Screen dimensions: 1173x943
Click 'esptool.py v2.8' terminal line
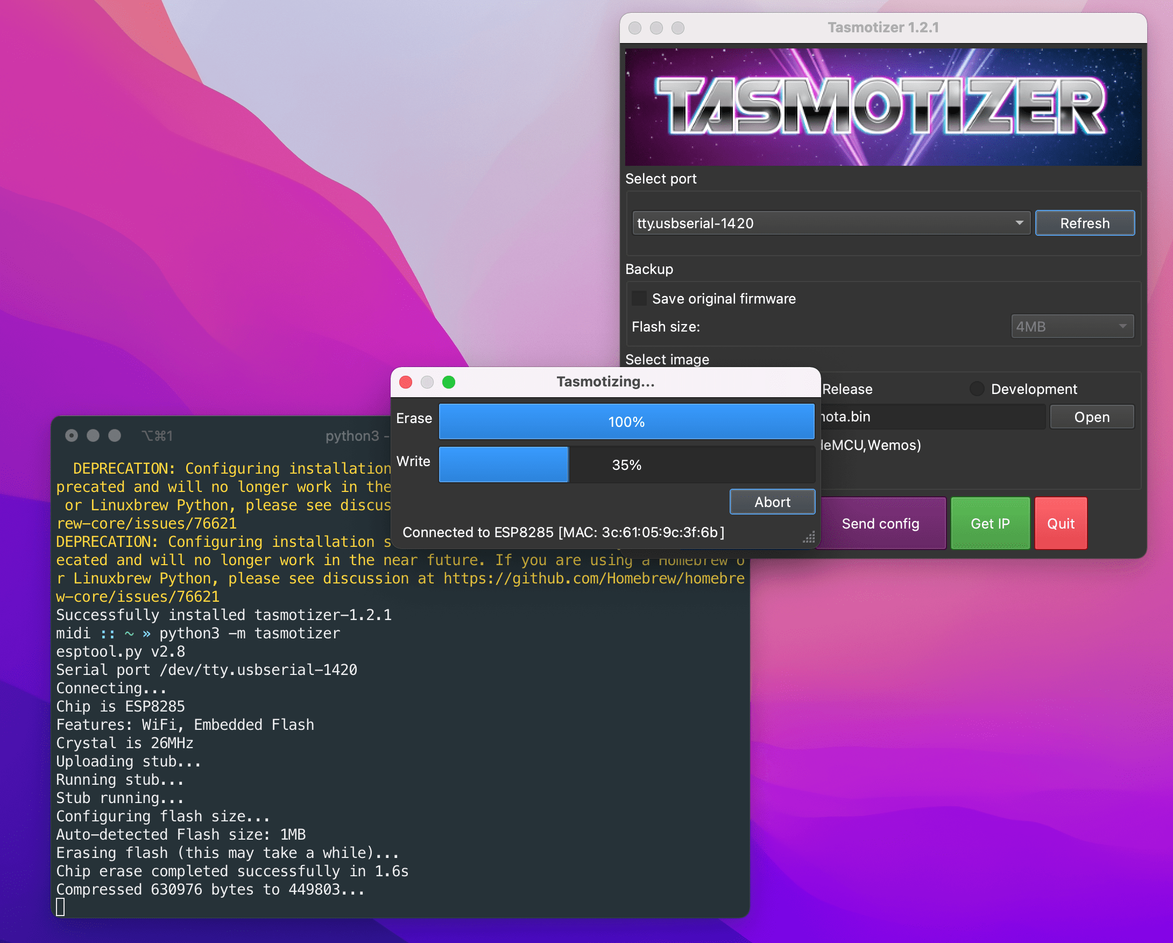click(x=120, y=651)
